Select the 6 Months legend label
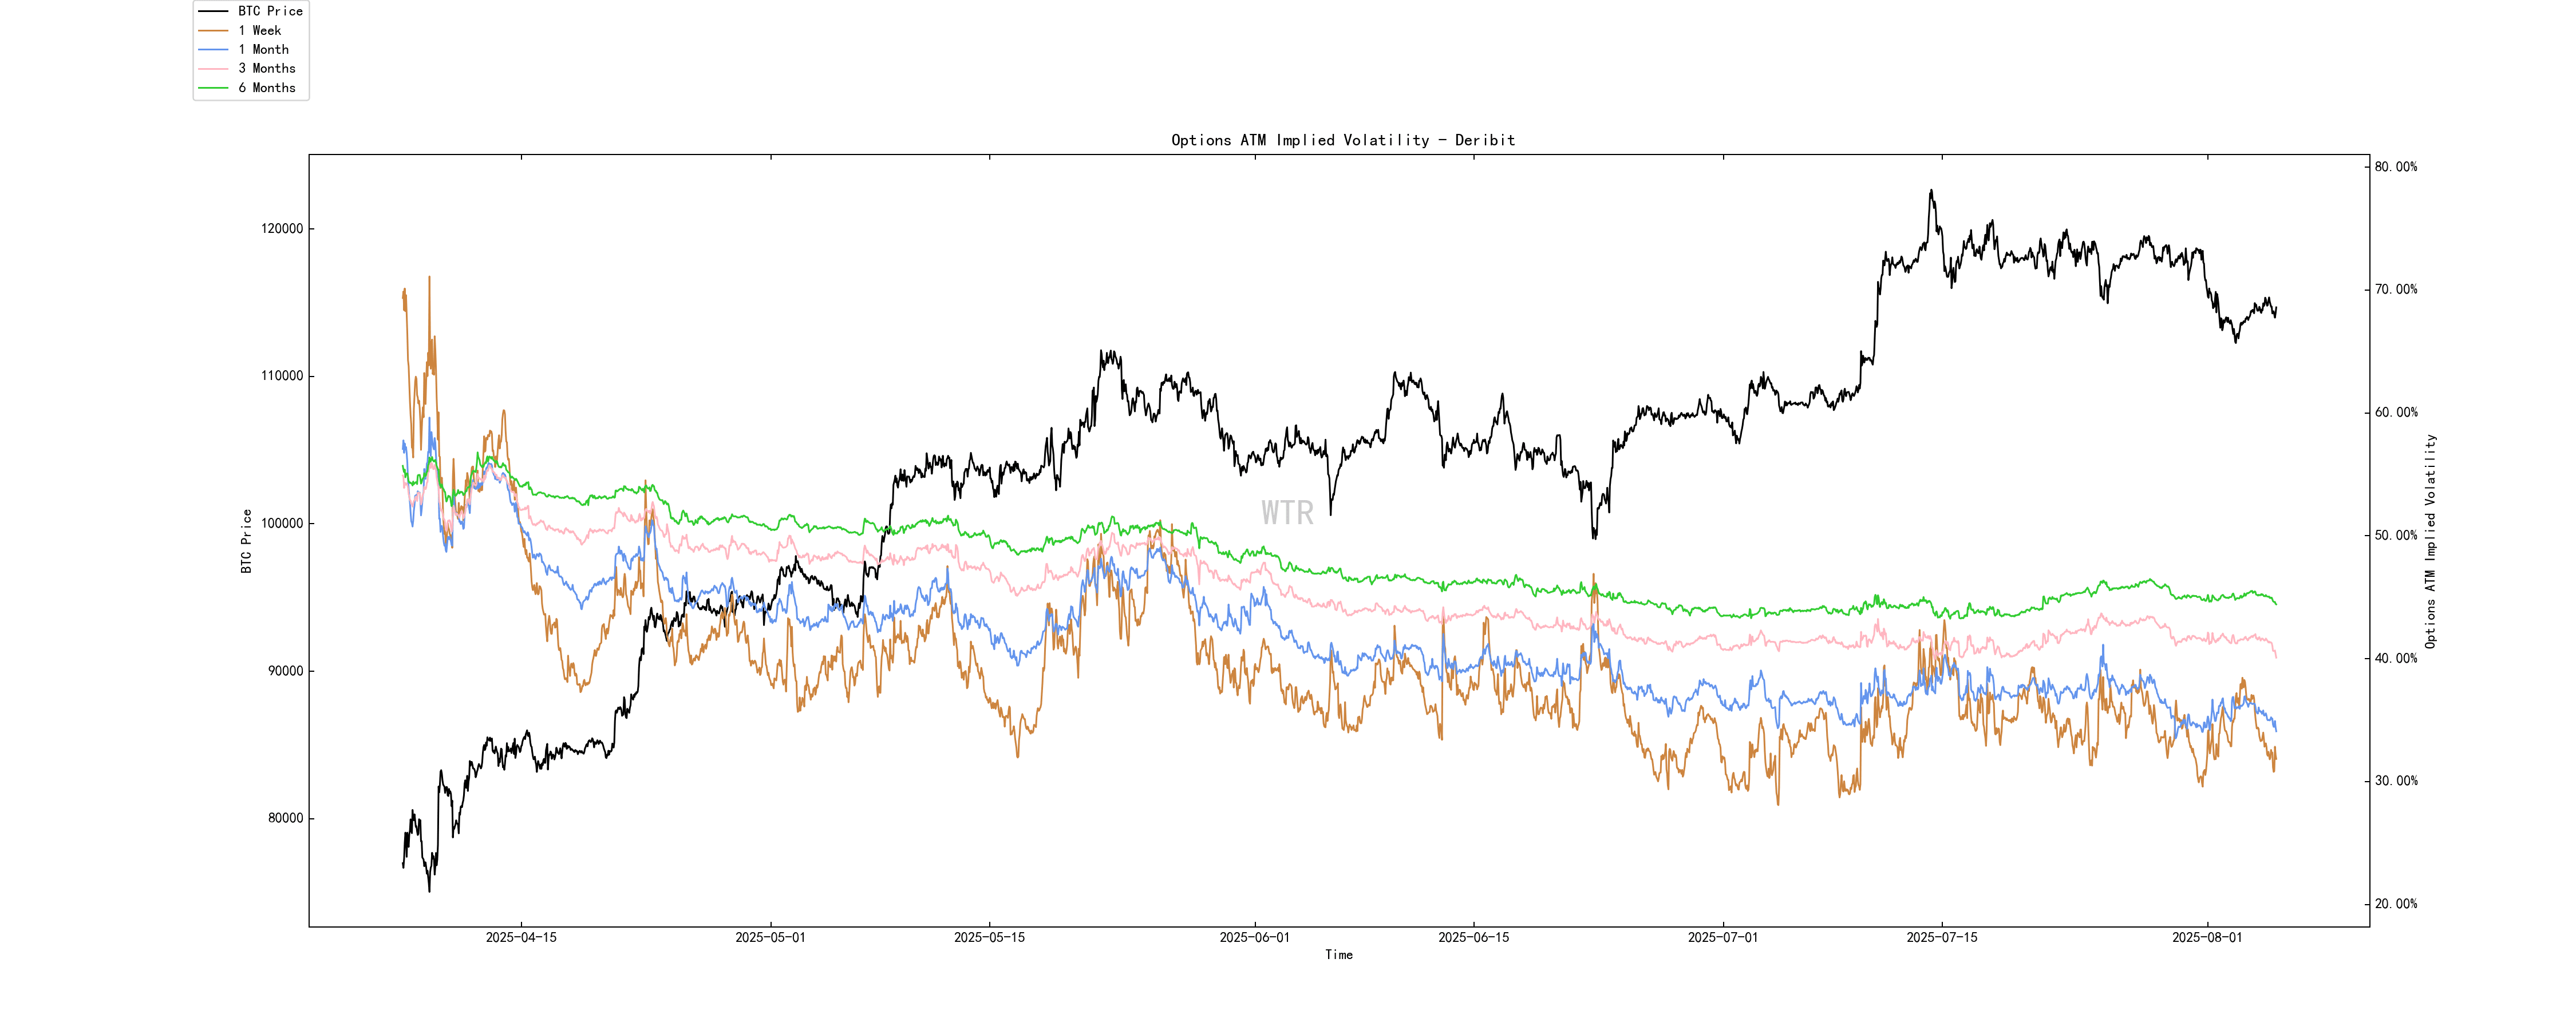Screen dimensions: 2576x1030 [266, 88]
